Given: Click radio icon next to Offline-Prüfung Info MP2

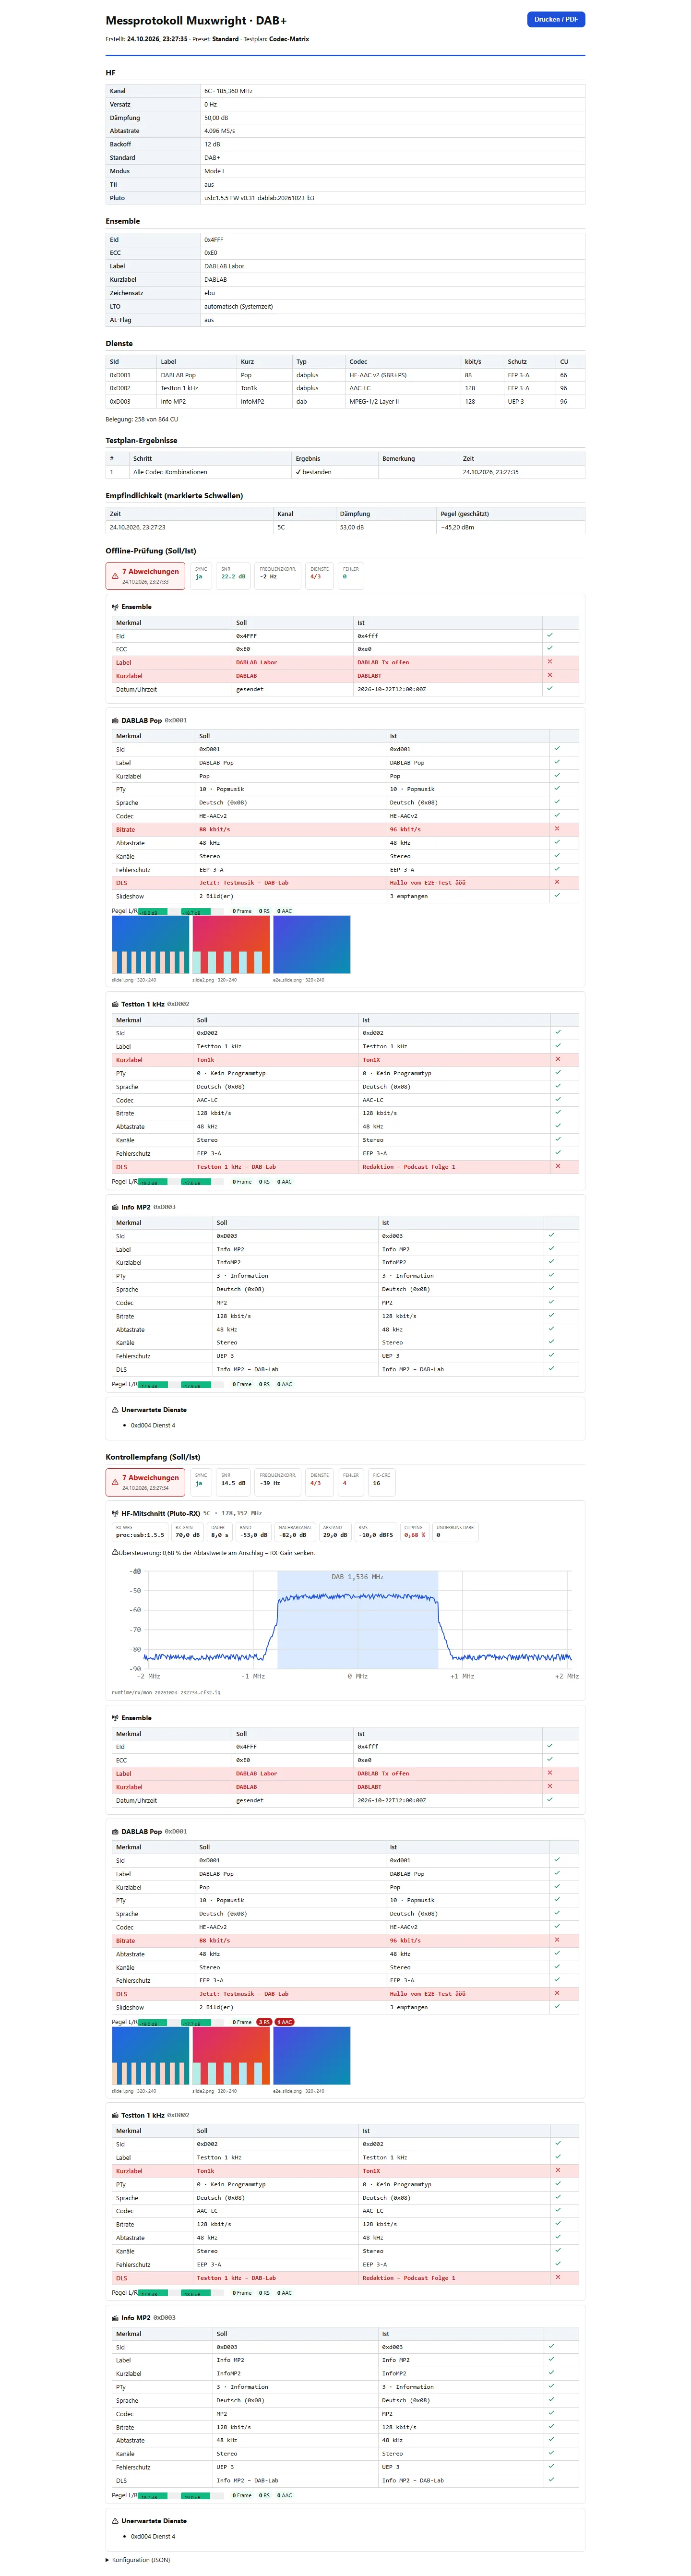Looking at the screenshot, I should (115, 1207).
